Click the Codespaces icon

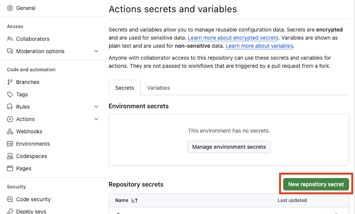(x=10, y=156)
